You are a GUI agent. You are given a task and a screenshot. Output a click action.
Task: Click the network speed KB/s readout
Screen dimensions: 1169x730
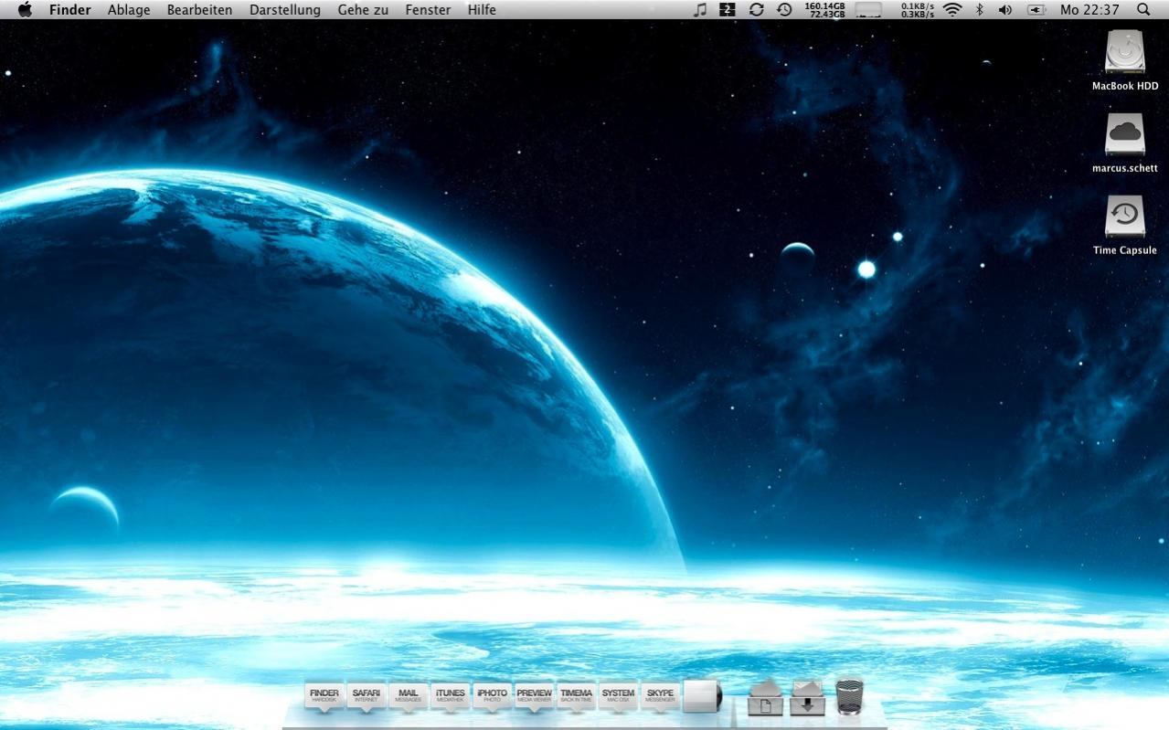tap(917, 10)
